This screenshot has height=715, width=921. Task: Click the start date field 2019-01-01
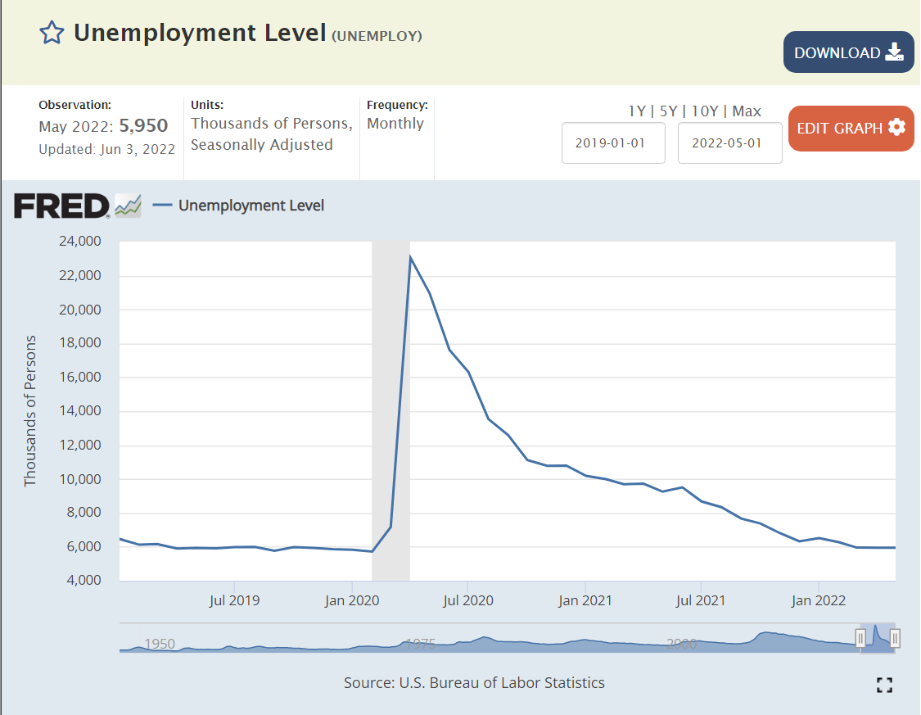[x=613, y=143]
